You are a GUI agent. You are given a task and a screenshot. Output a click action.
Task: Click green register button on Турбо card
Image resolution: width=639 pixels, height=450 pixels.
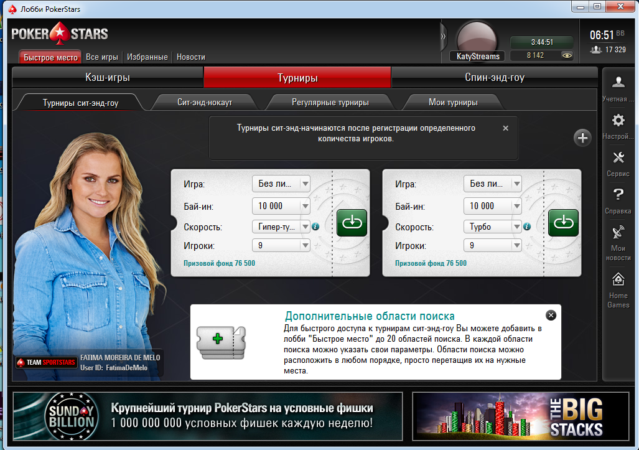(563, 223)
